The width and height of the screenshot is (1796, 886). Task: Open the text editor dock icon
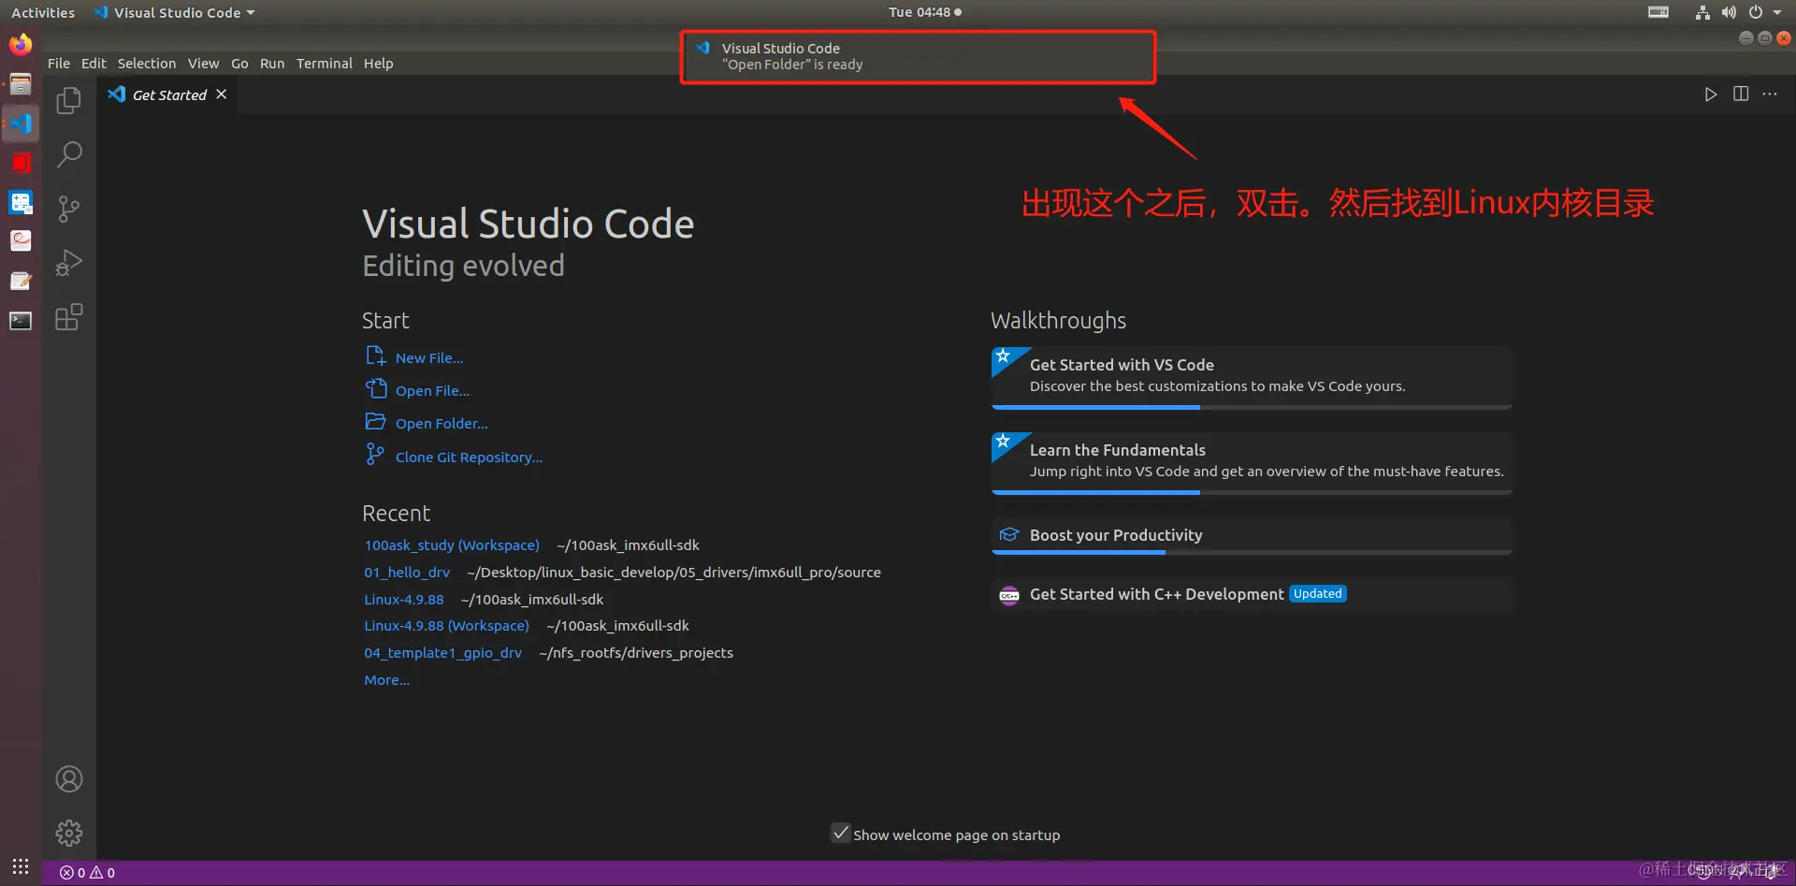point(21,281)
